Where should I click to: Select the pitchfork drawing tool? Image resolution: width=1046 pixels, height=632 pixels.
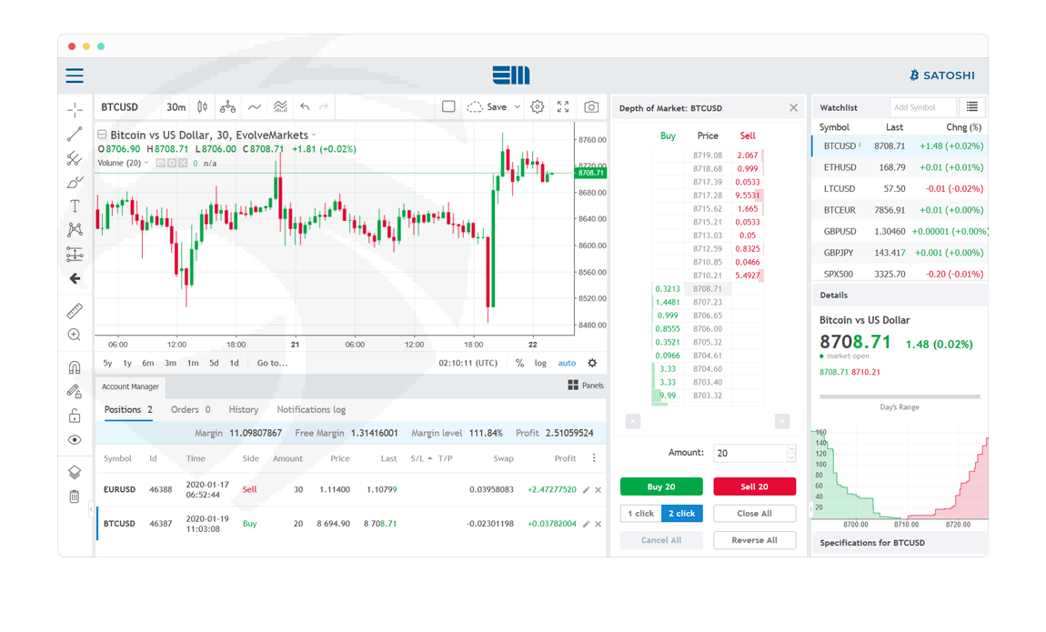click(75, 158)
